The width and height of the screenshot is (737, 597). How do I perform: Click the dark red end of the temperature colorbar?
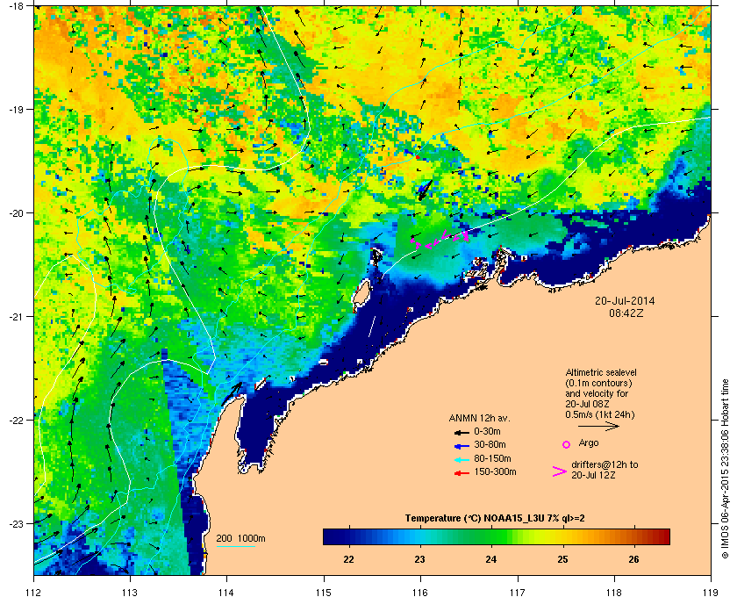663,536
